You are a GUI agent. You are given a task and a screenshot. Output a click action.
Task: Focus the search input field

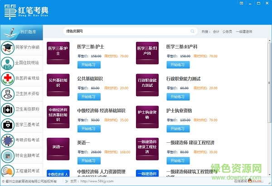[x=127, y=31]
